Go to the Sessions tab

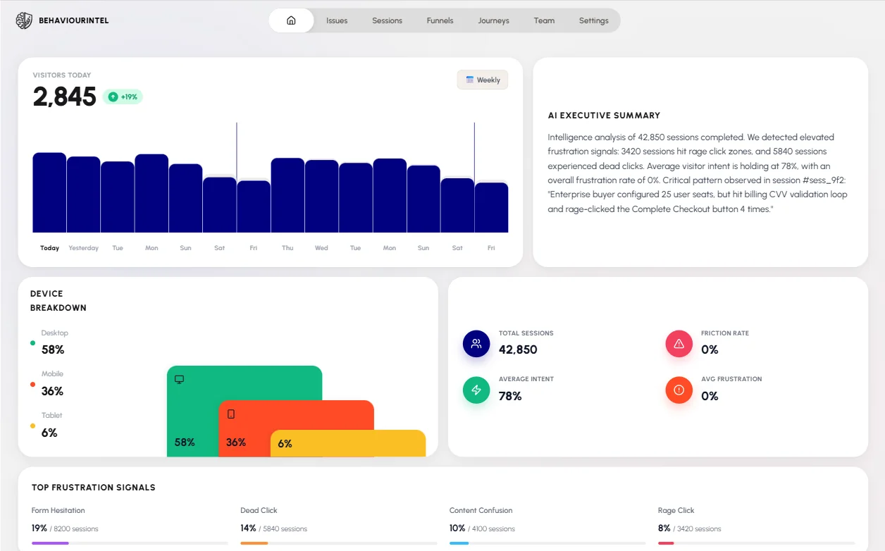coord(387,20)
